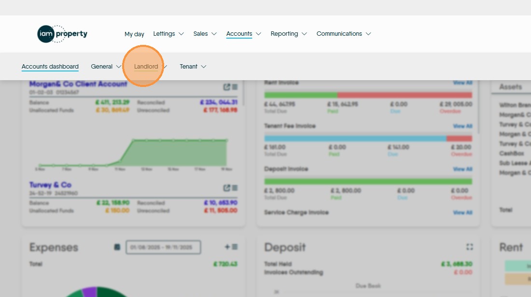Expand the Reporting menu
Screen dimensions: 531x297
[x=289, y=33]
